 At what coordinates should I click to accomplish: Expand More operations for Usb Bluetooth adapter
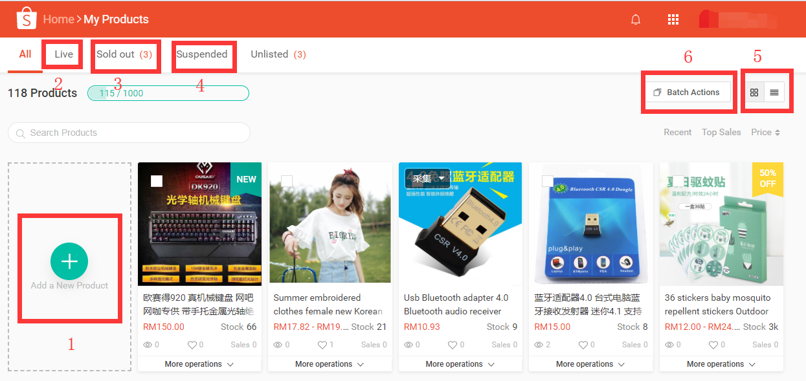[x=460, y=364]
